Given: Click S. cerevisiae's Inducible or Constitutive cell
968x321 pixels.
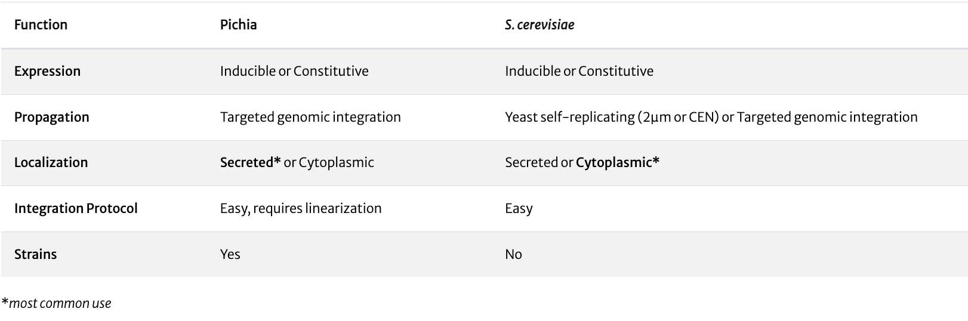Looking at the screenshot, I should (x=579, y=71).
